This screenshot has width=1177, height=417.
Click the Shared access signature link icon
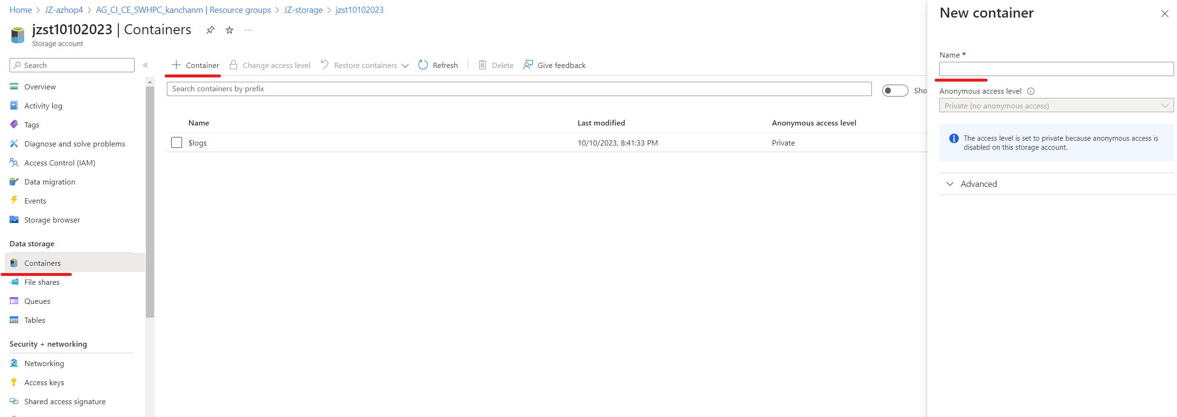[14, 401]
